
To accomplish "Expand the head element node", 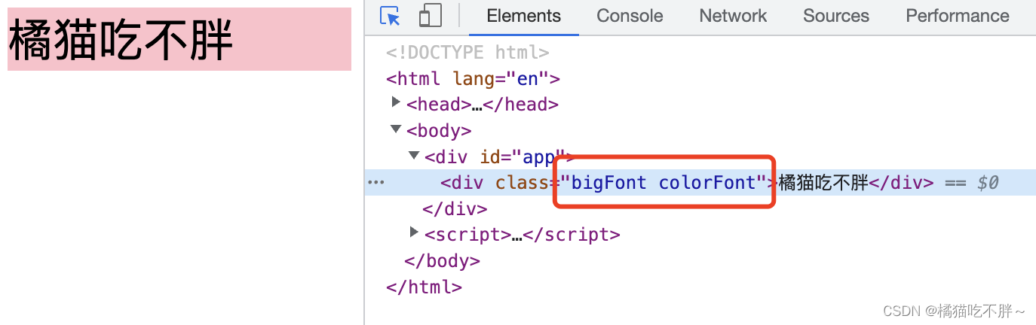I will 397,102.
